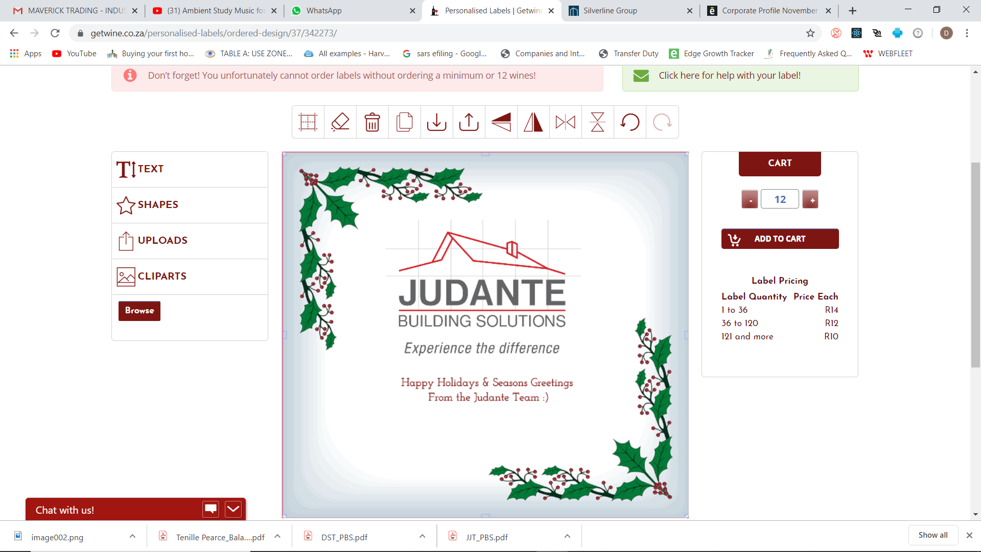Click the trash delete icon

pyautogui.click(x=372, y=122)
